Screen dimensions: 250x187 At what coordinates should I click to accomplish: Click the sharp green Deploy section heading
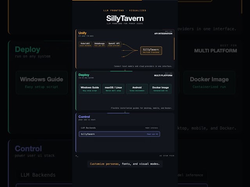[84, 75]
